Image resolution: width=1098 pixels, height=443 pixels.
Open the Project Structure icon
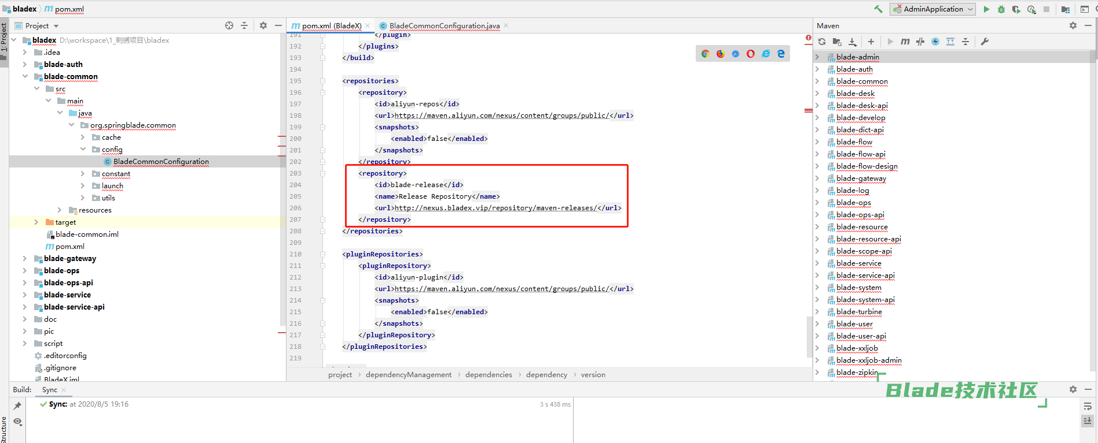tap(1066, 9)
